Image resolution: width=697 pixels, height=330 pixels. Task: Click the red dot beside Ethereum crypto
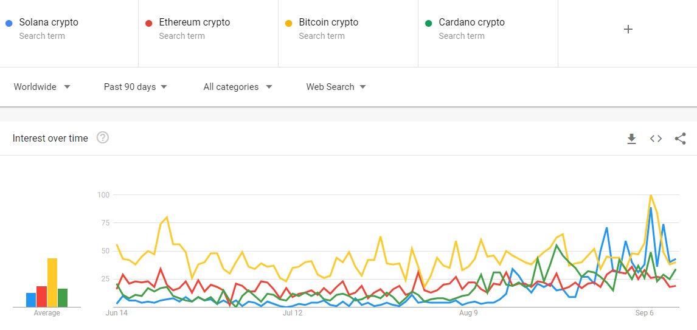tap(148, 23)
